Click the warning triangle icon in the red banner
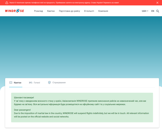 (7, 3)
